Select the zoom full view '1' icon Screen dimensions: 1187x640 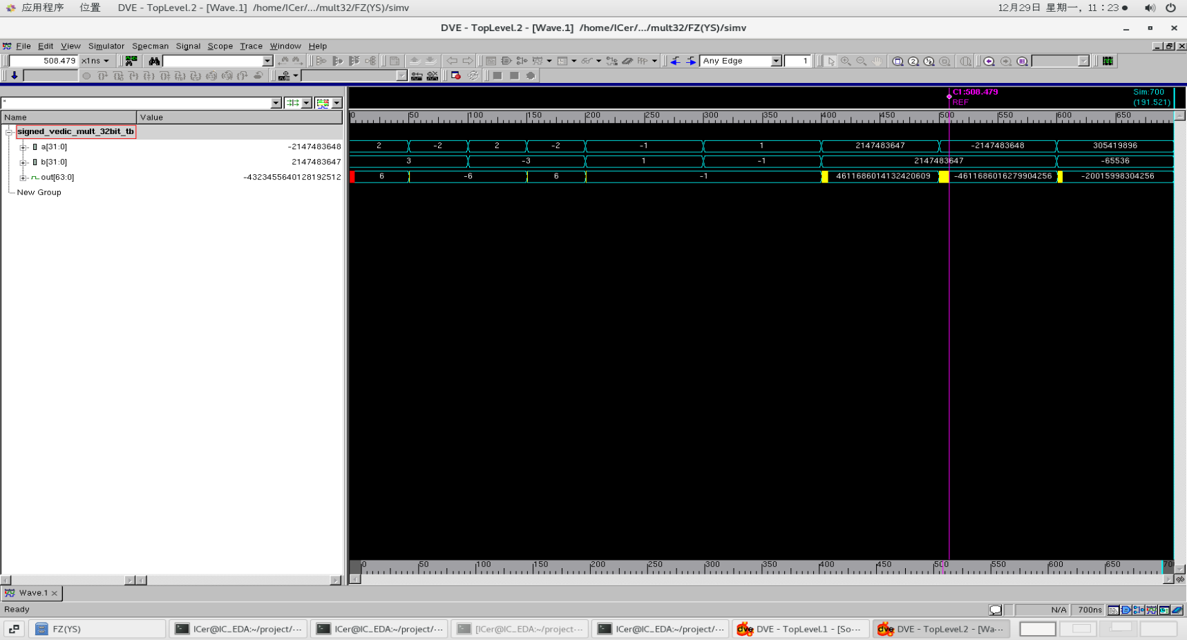click(x=898, y=61)
